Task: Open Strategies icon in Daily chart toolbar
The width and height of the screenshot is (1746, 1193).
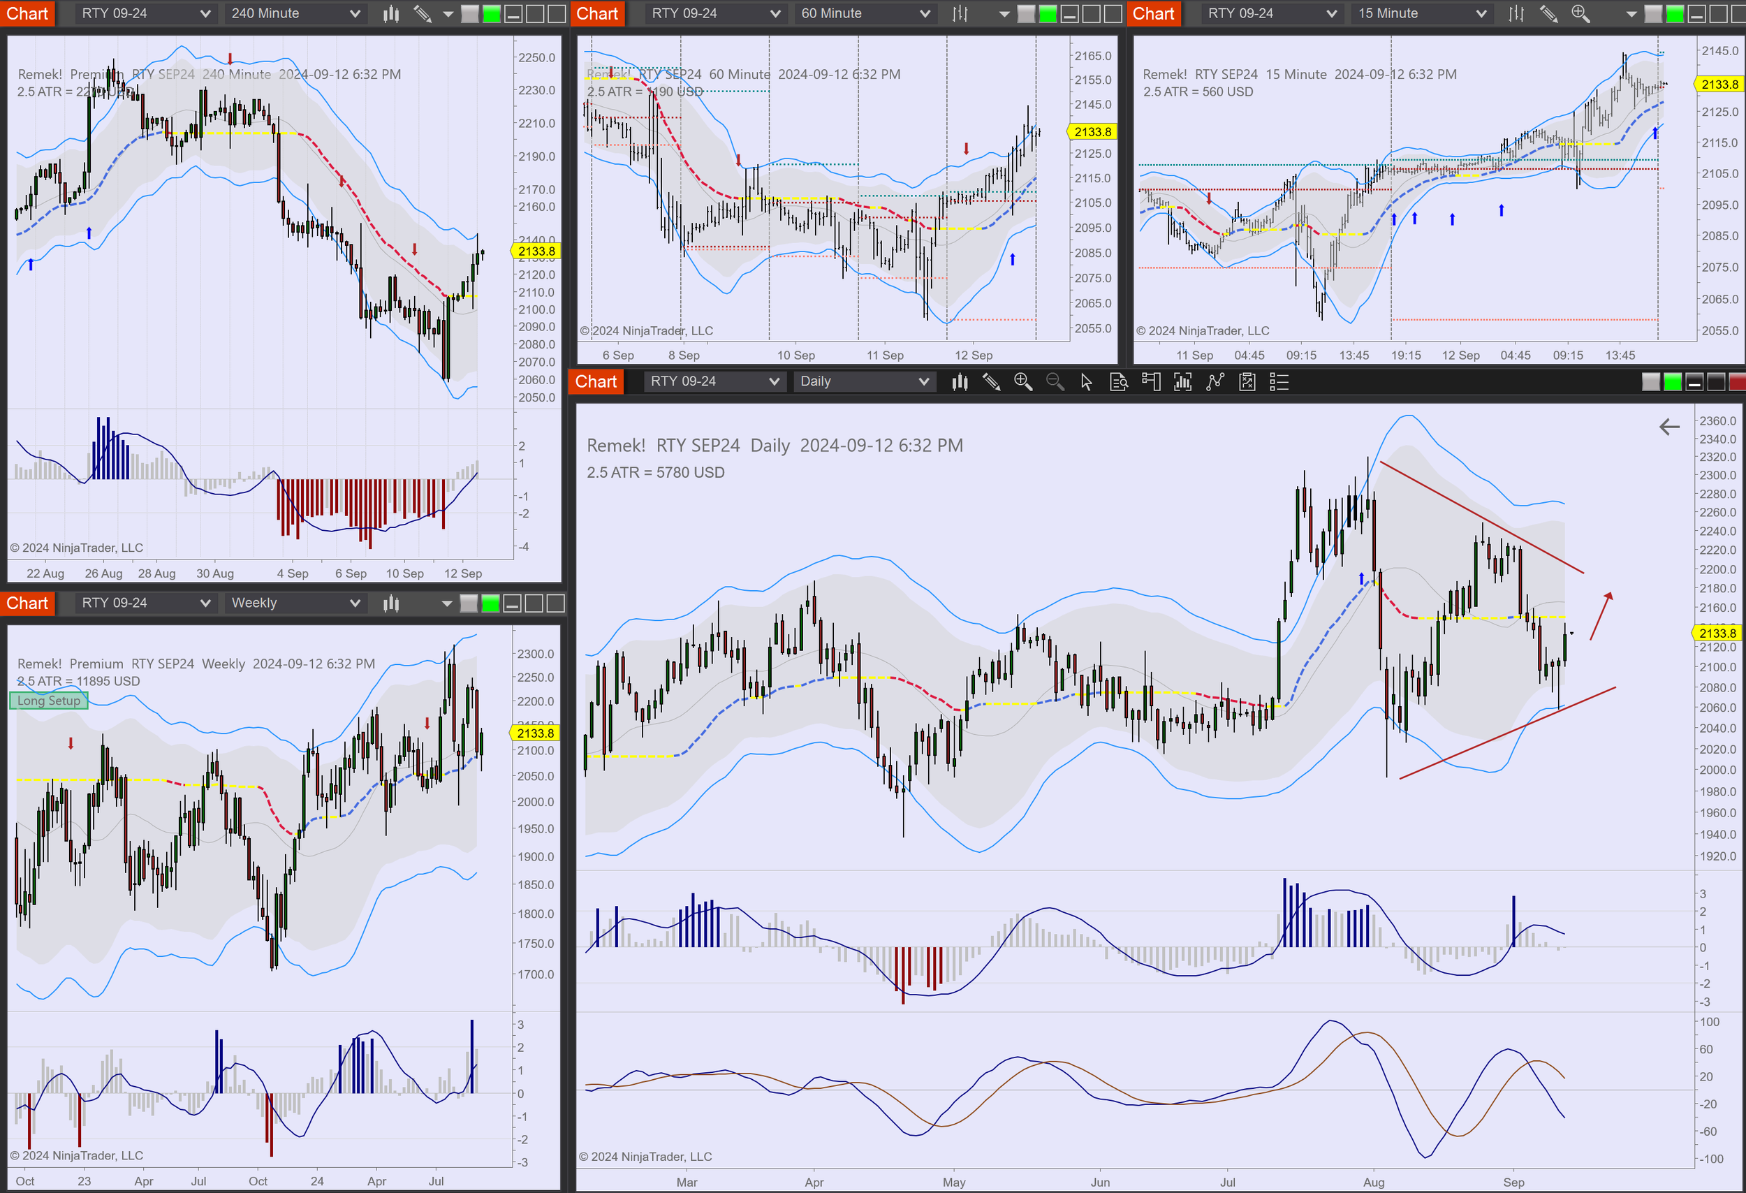Action: click(1247, 381)
